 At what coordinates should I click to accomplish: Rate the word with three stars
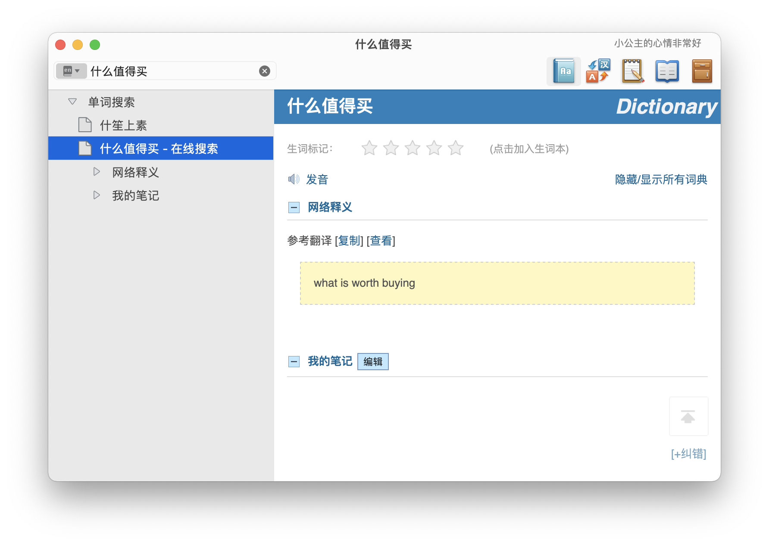click(x=413, y=148)
